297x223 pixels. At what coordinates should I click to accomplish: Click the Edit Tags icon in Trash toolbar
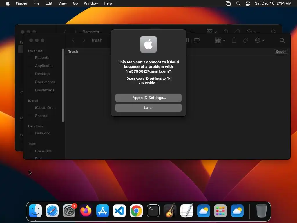point(245,40)
